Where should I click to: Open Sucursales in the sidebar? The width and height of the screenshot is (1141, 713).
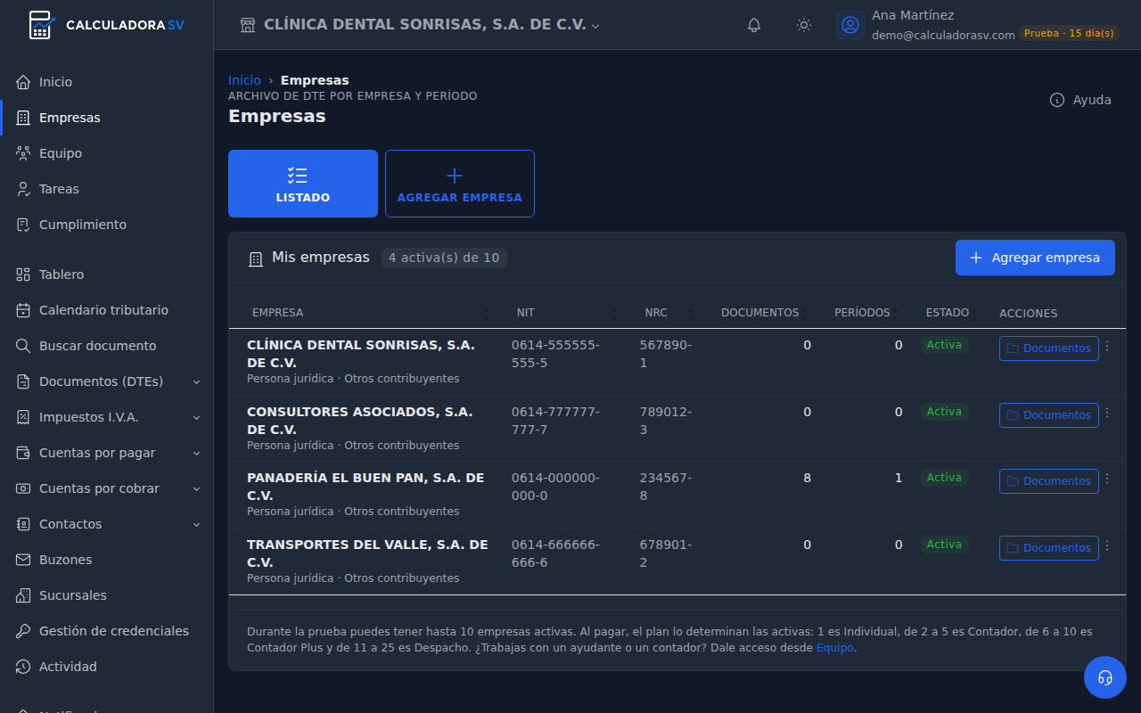(x=107, y=595)
